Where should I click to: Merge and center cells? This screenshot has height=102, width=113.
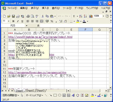[x=42, y=21]
